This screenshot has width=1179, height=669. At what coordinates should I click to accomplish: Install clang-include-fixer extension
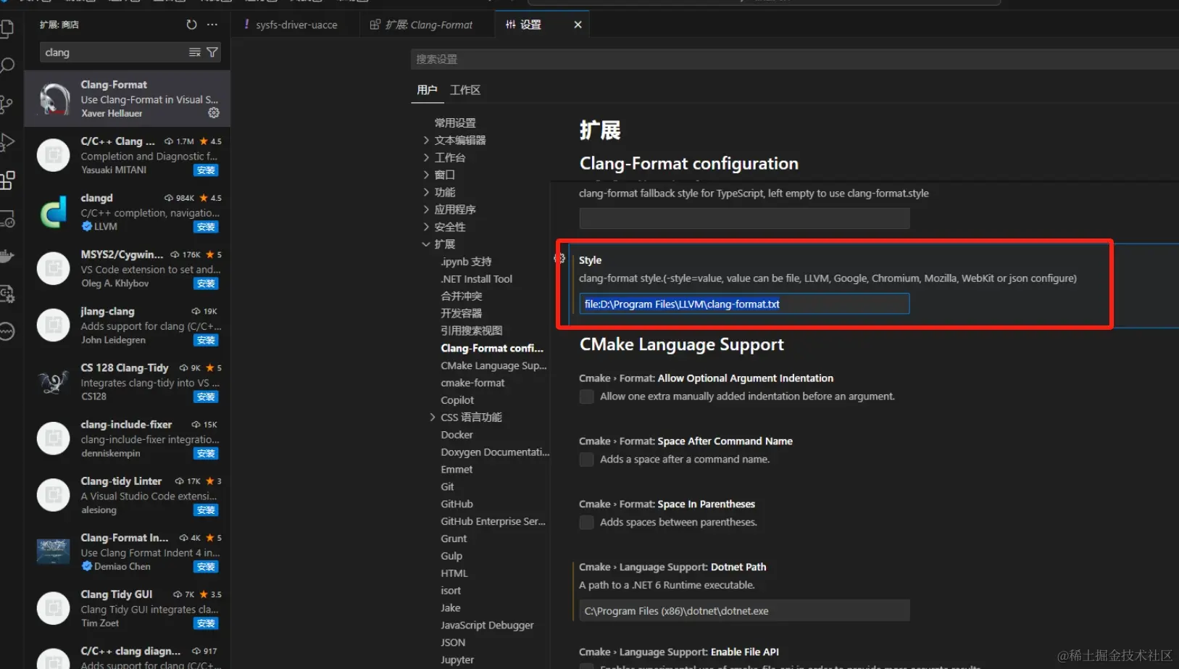206,454
